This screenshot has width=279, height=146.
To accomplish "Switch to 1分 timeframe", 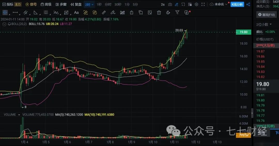I will (127, 4).
